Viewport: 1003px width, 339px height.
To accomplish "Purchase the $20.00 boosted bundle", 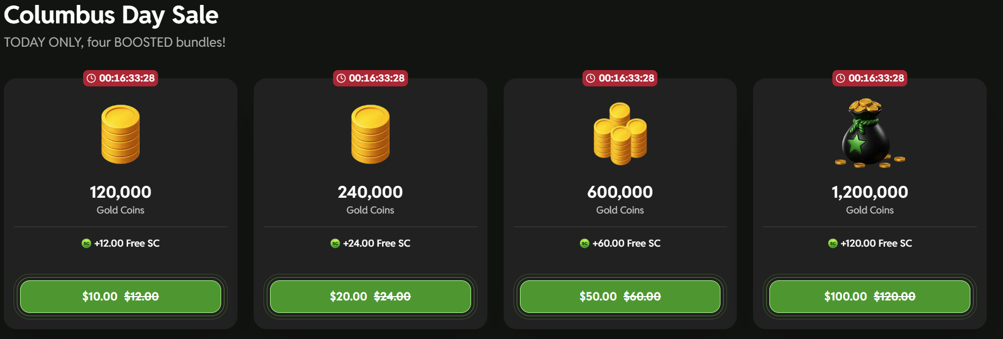I will point(371,297).
